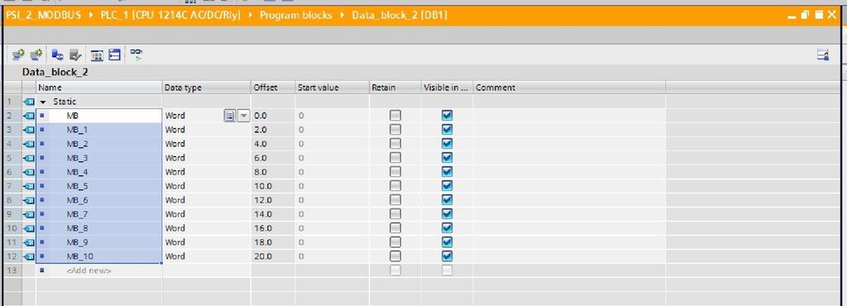Viewport: 847px width, 306px height.
Task: Click the Word data type of MB_2
Action: (x=175, y=144)
